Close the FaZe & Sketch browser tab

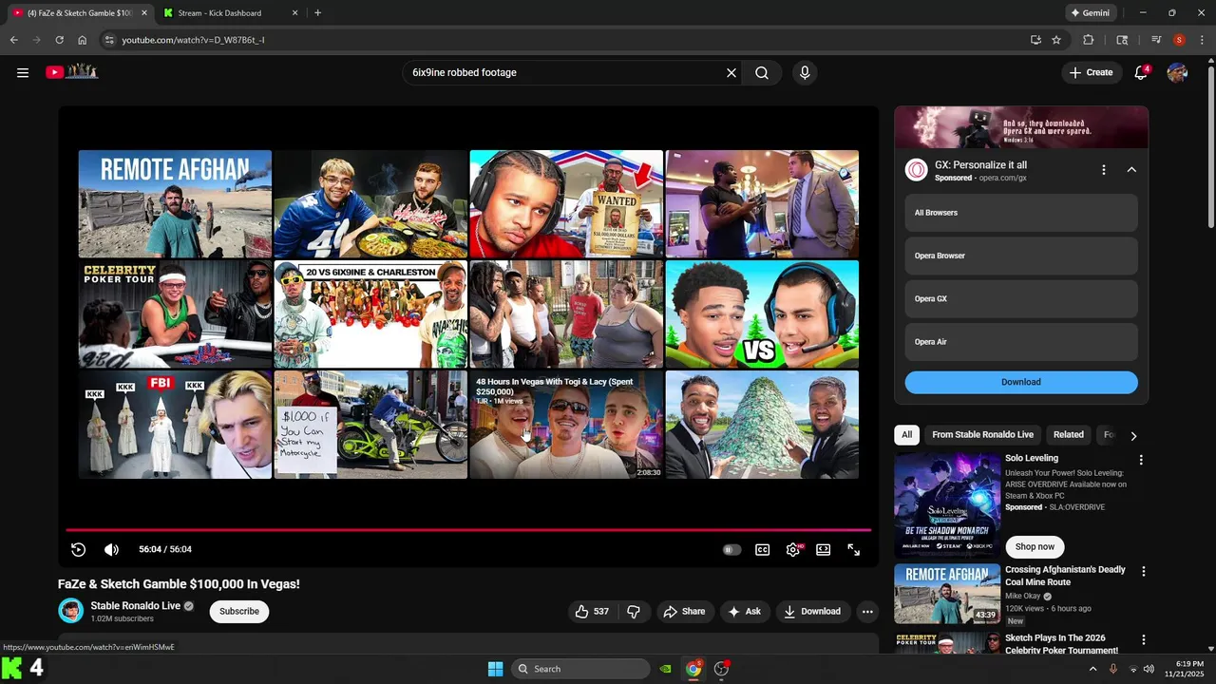[144, 13]
